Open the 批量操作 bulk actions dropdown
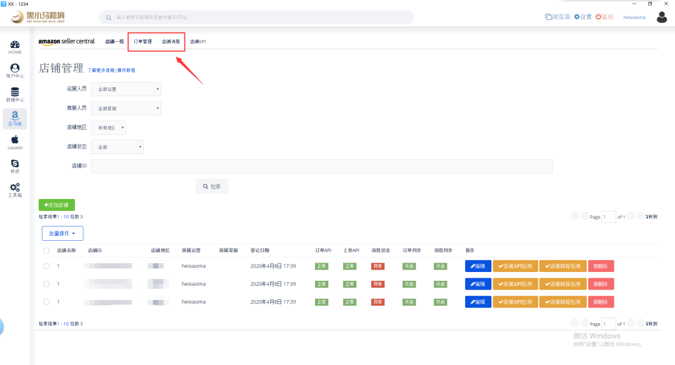This screenshot has height=365, width=675. 62,233
